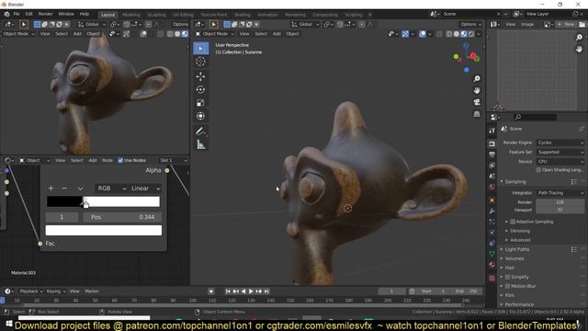This screenshot has height=331, width=588.
Task: Remove color stop with minus button
Action: [x=64, y=188]
